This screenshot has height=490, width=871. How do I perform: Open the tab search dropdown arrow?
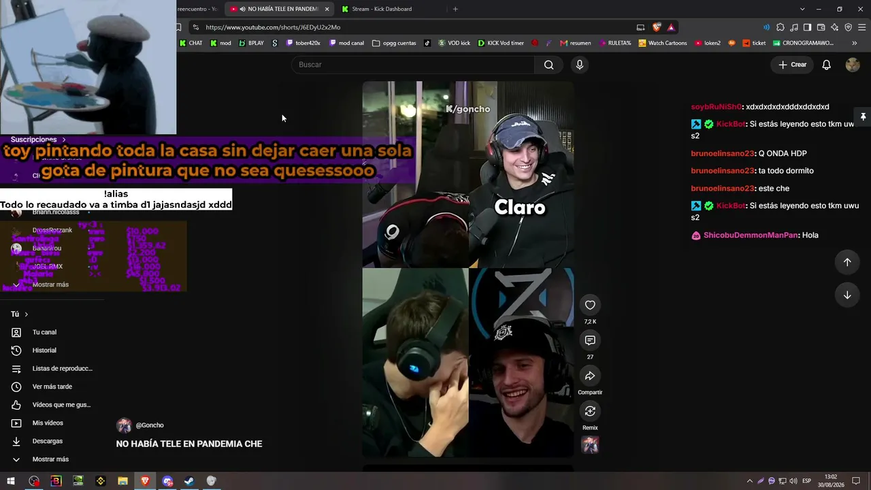coord(802,9)
